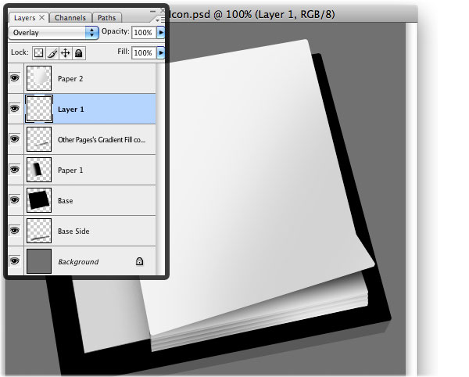Click the Fill percentage field
Screen dimensions: 469x377
[143, 53]
